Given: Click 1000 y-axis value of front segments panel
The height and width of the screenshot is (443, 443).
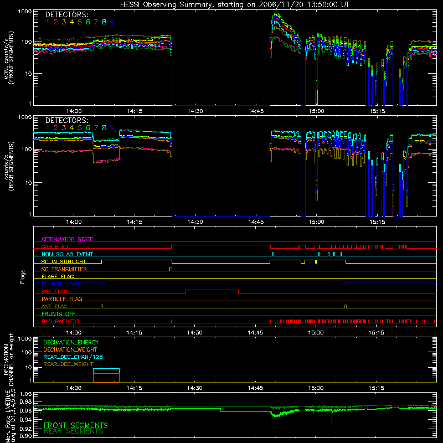Looking at the screenshot, I should (x=24, y=12).
